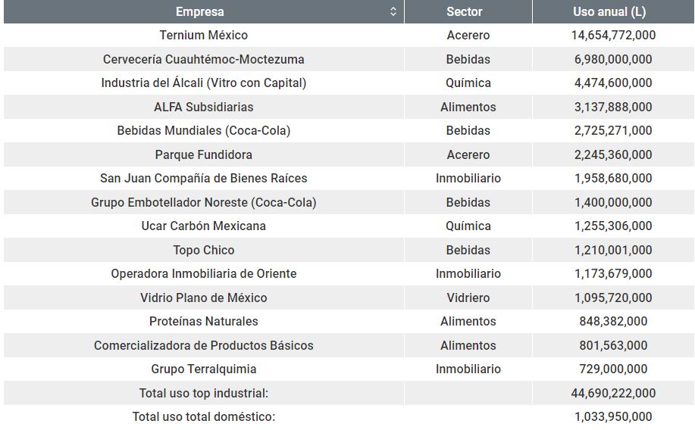Select Grupo Embotellador Noreste (Coca-Cola) cell
Viewport: 695px width, 430px height.
click(x=203, y=202)
